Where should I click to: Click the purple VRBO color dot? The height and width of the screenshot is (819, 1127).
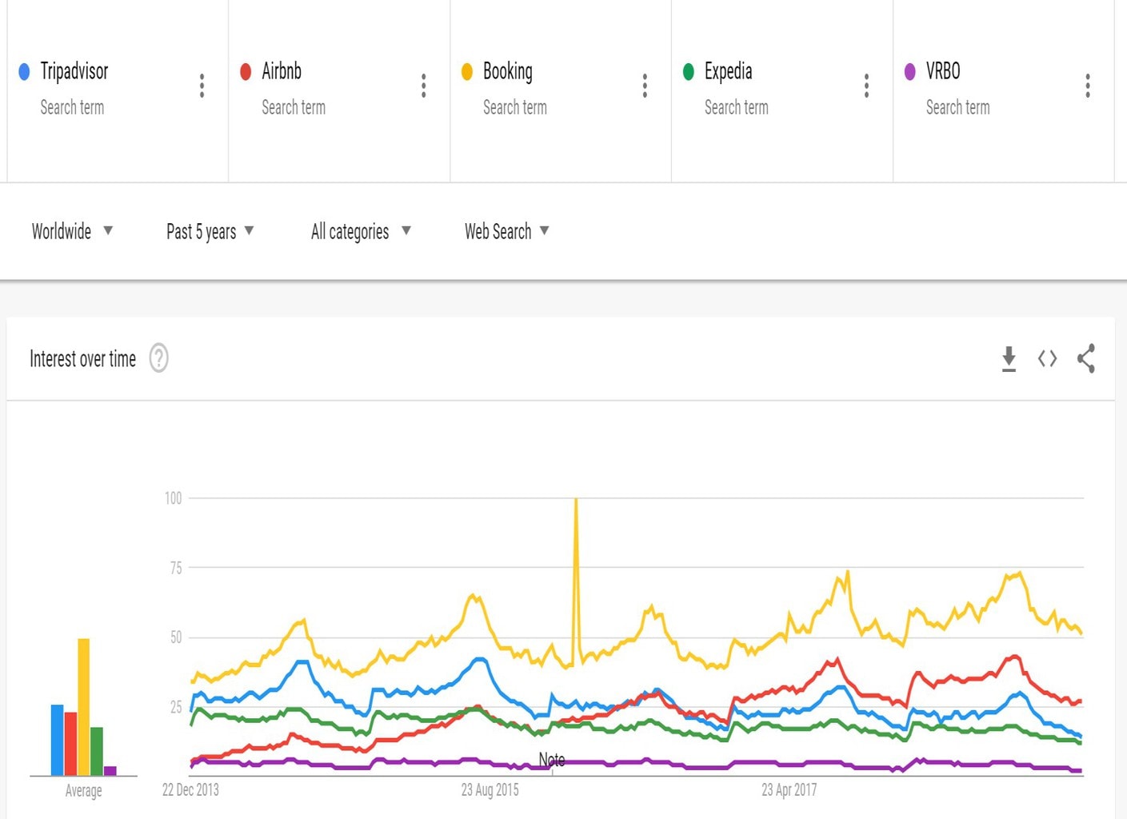909,72
